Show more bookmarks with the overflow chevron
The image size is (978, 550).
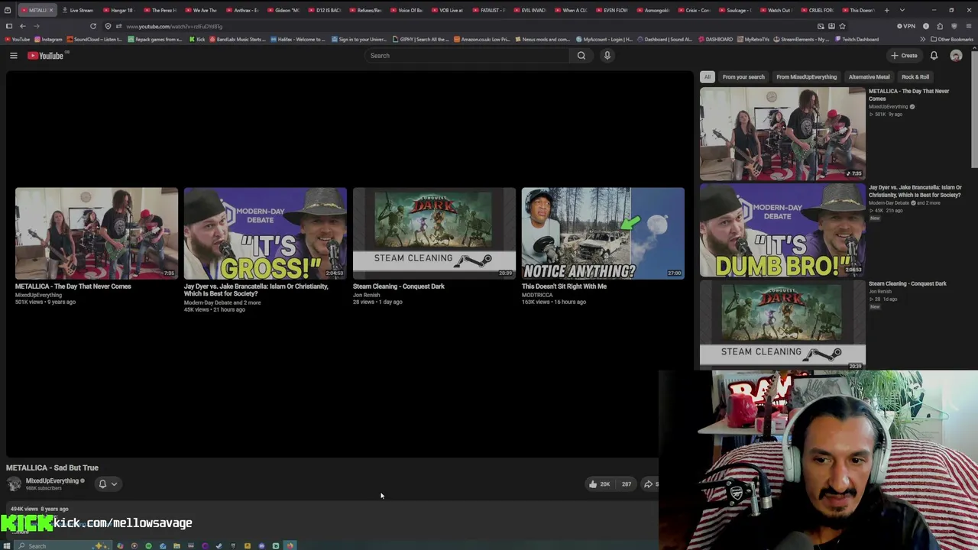(922, 39)
